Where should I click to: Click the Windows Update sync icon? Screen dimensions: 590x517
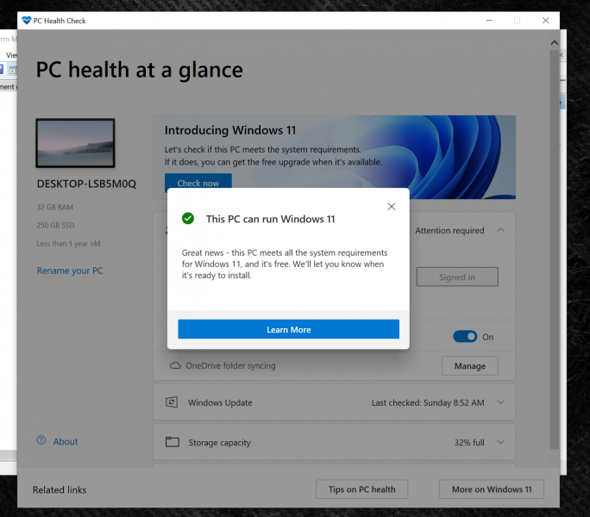click(172, 402)
